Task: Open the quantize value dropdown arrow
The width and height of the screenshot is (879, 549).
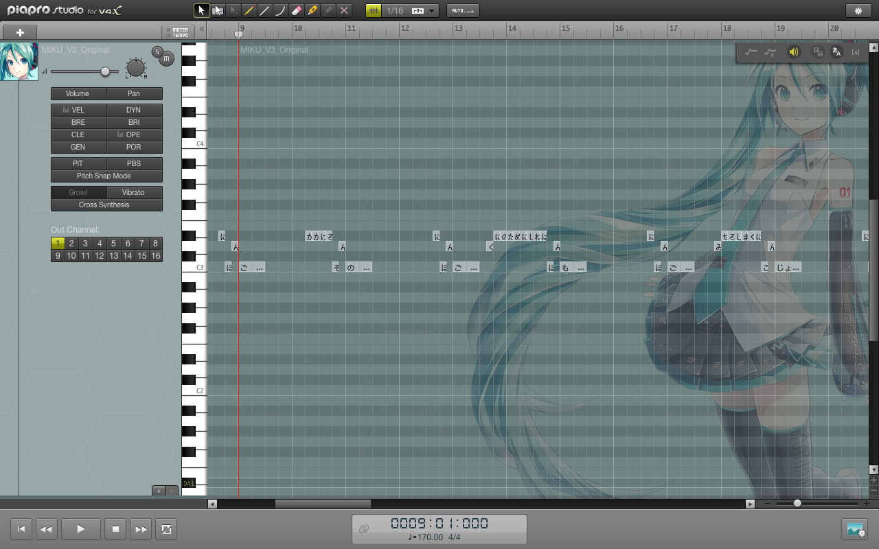Action: (432, 11)
